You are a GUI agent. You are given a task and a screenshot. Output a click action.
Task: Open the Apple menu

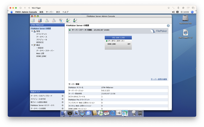click(11, 12)
